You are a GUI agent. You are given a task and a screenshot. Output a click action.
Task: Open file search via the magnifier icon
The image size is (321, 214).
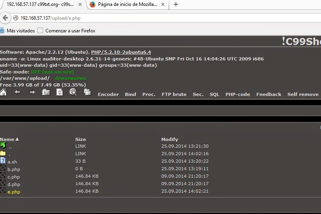tap(73, 92)
